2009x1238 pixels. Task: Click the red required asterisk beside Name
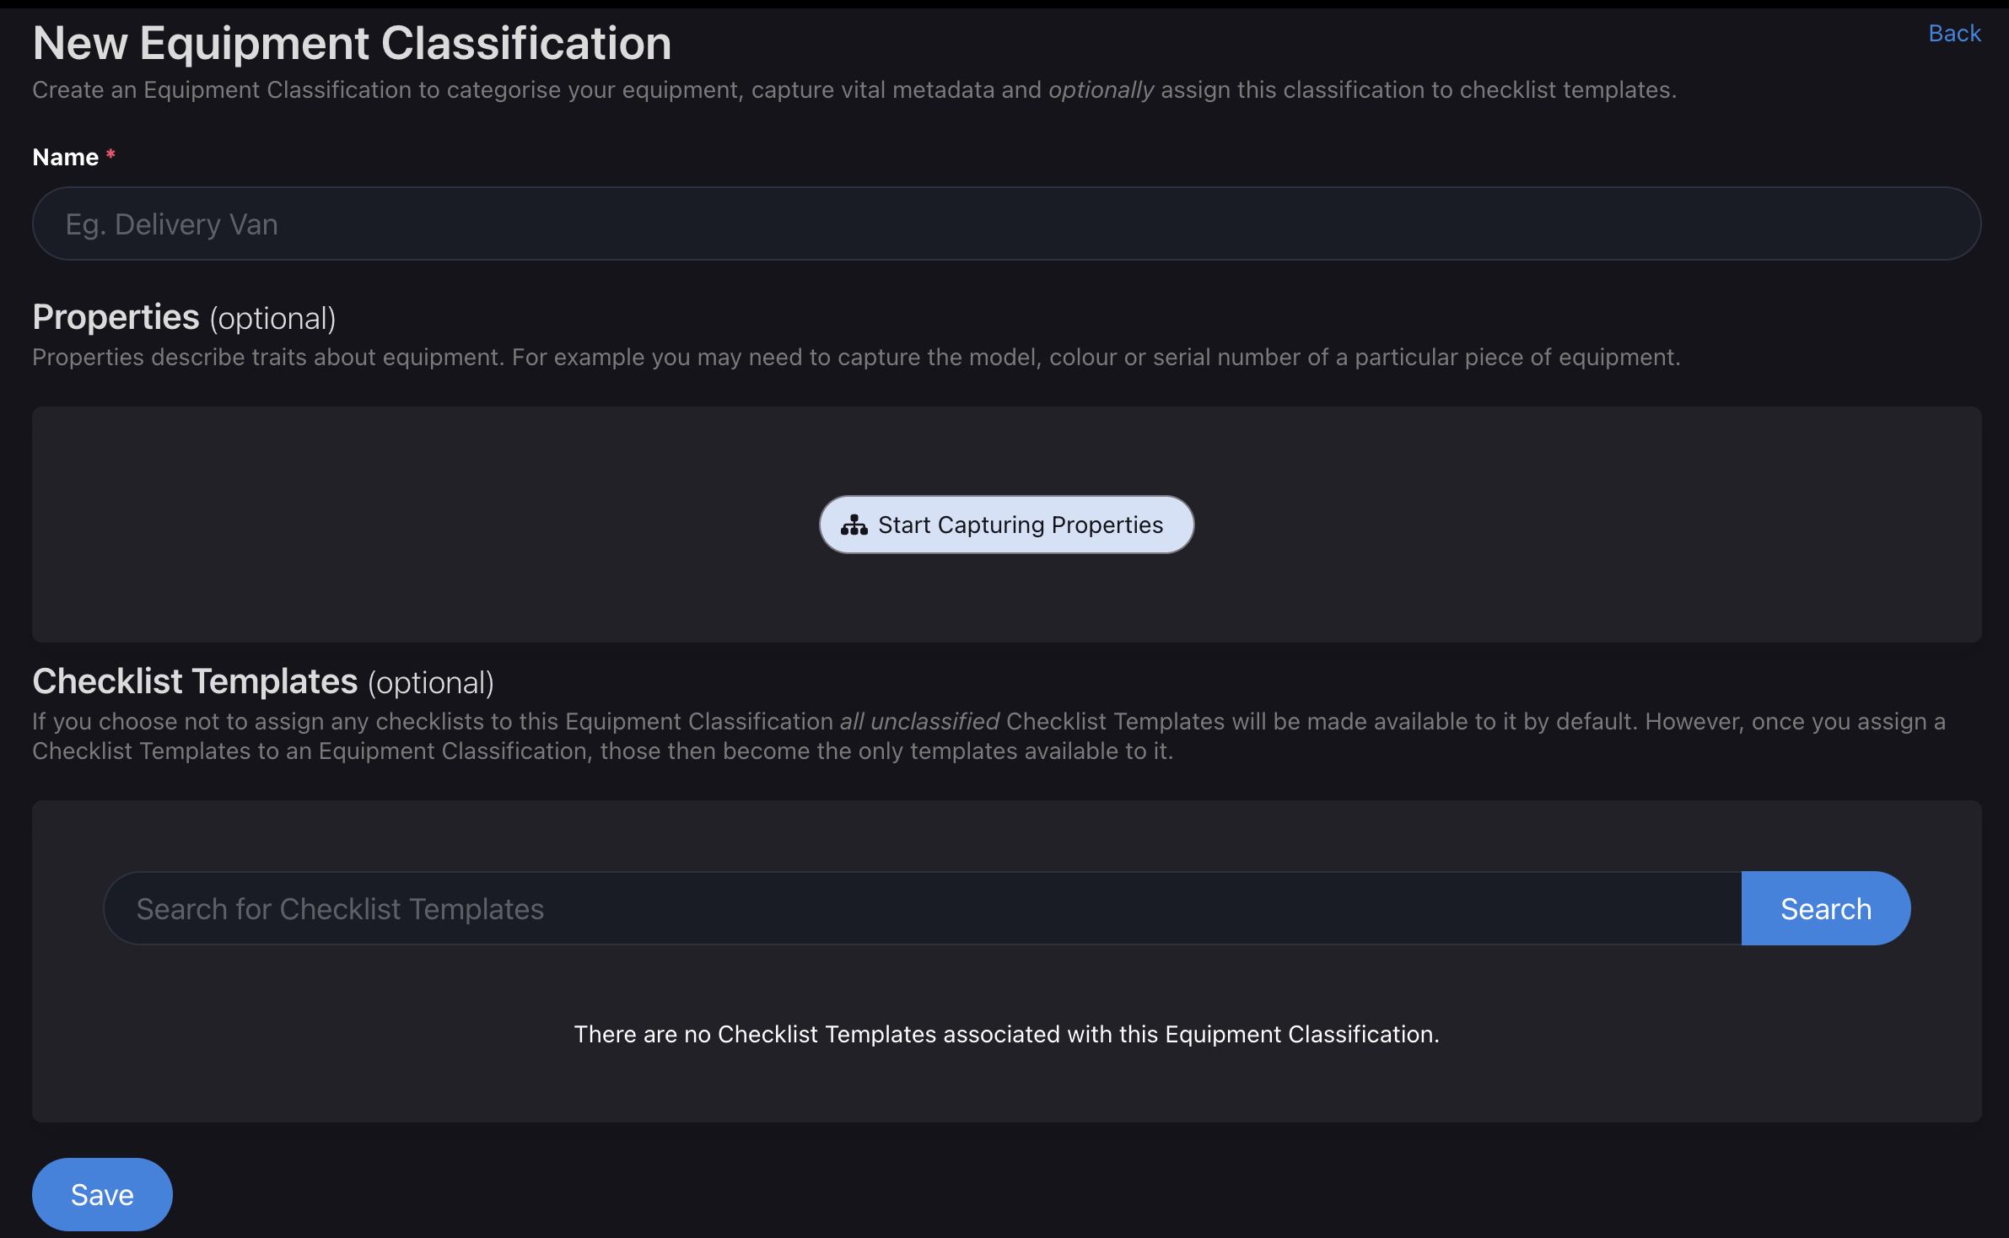coord(110,155)
